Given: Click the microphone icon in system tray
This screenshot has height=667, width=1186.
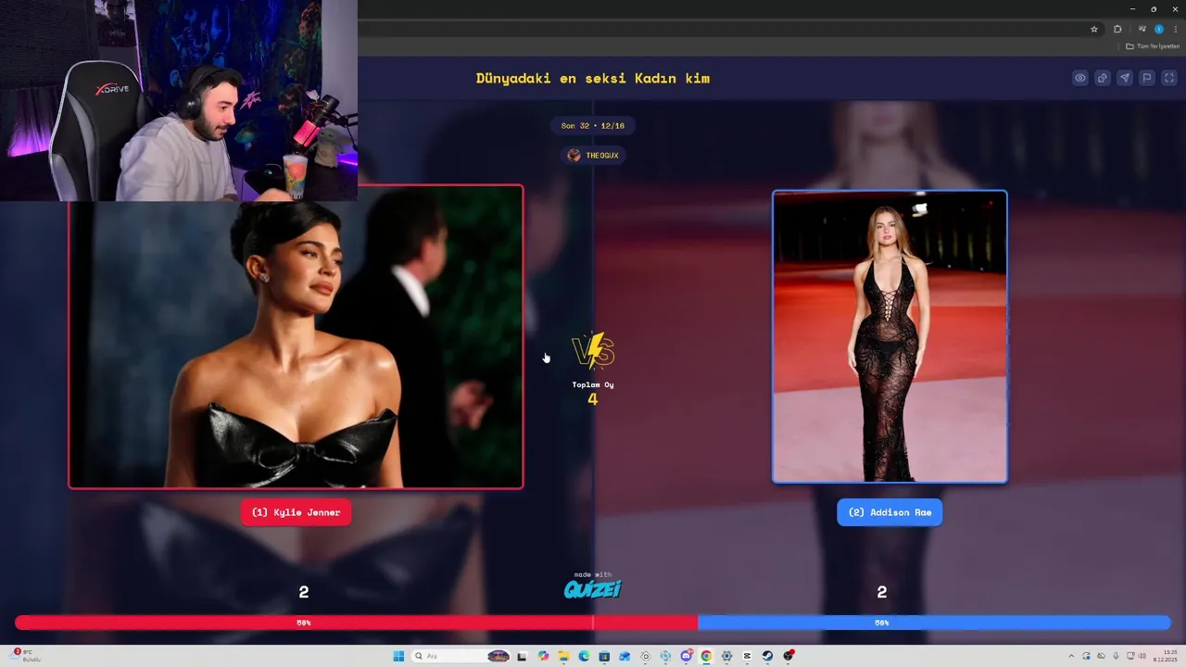Looking at the screenshot, I should 1116,656.
